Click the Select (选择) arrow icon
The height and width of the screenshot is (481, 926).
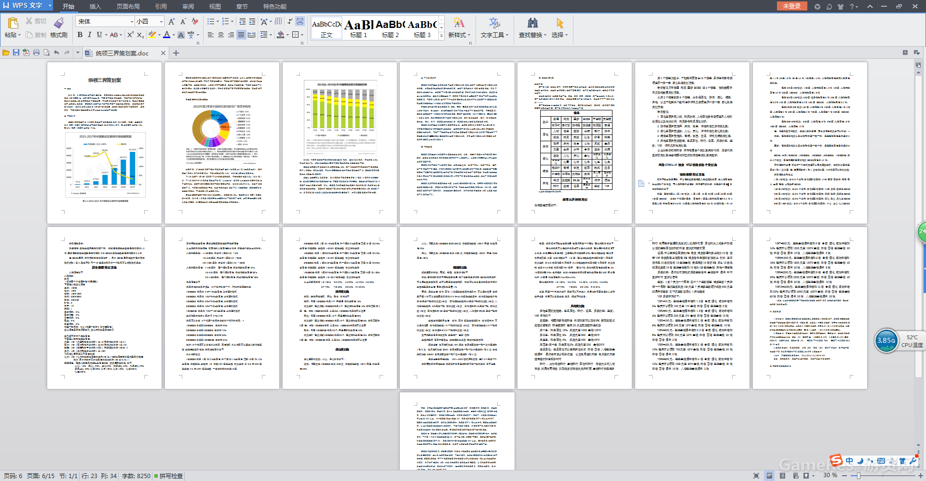(x=559, y=23)
